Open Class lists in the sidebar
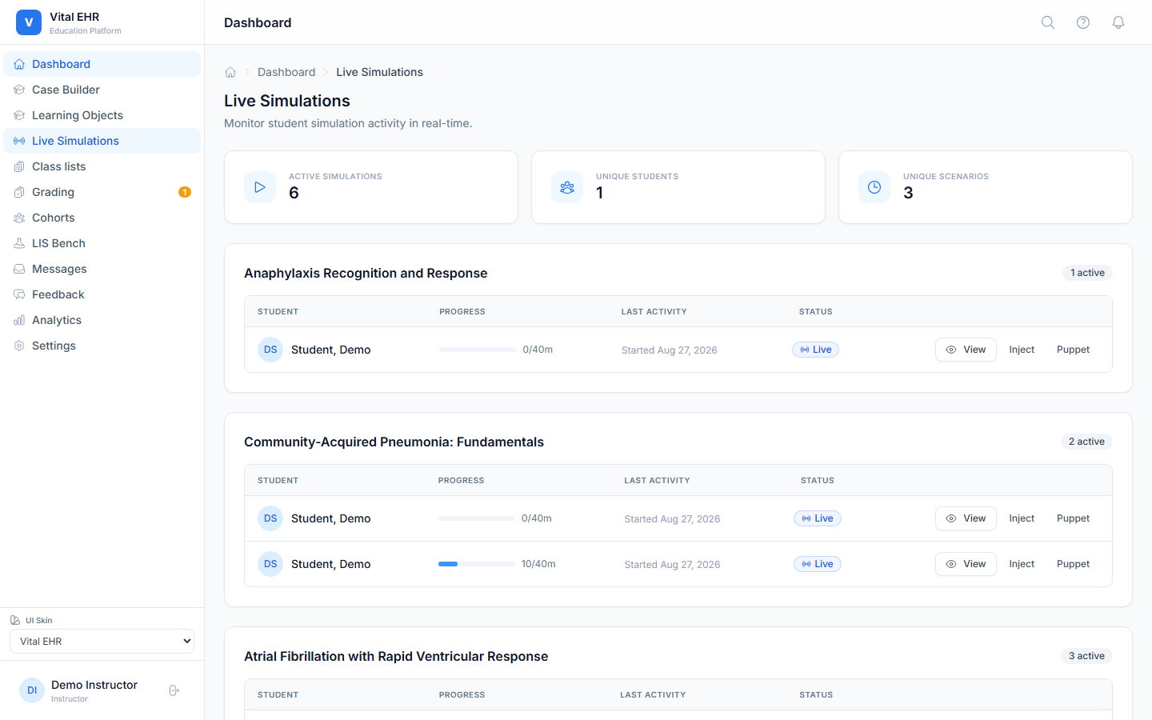This screenshot has height=720, width=1152. coord(102,166)
